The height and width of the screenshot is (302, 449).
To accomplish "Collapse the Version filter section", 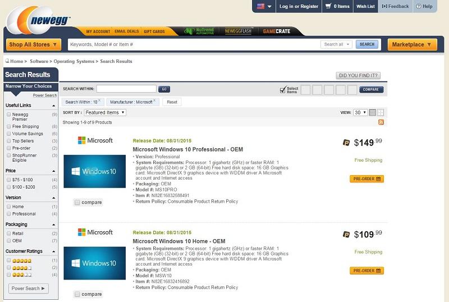I will [x=53, y=198].
